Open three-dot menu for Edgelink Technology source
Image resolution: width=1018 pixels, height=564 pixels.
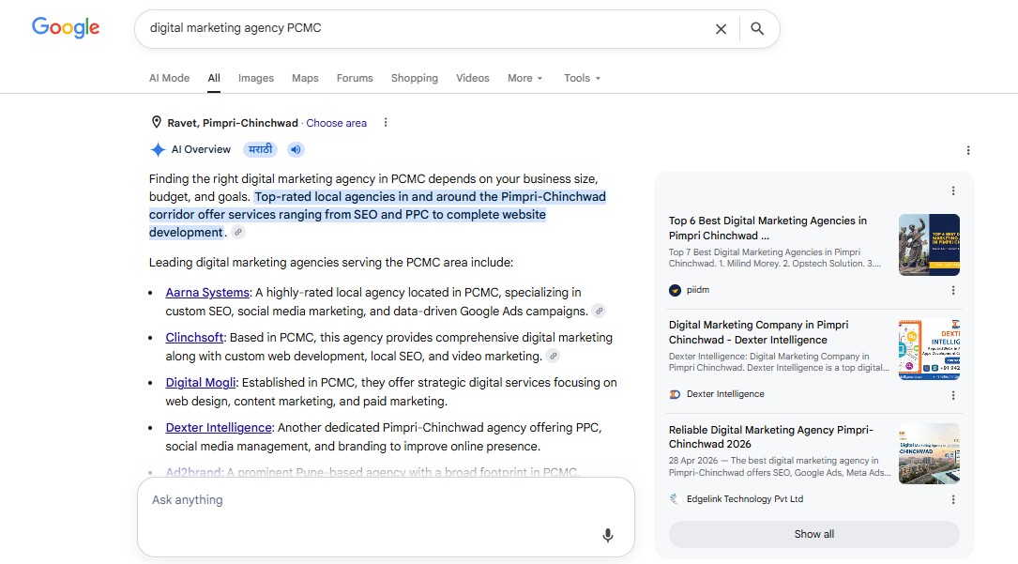coord(953,500)
